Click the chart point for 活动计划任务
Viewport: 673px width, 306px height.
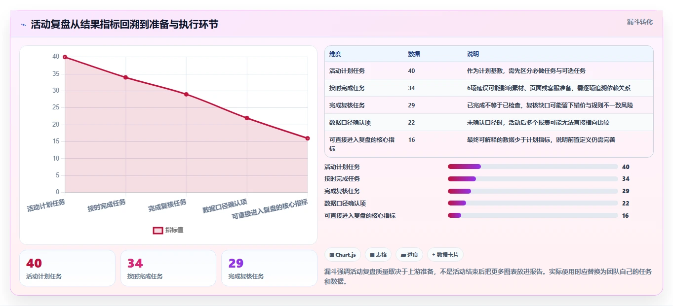pyautogui.click(x=65, y=57)
